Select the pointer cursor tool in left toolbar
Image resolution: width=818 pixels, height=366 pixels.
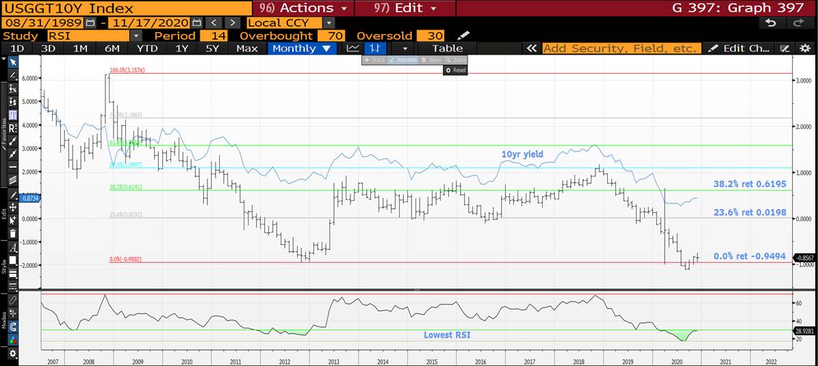click(x=14, y=62)
